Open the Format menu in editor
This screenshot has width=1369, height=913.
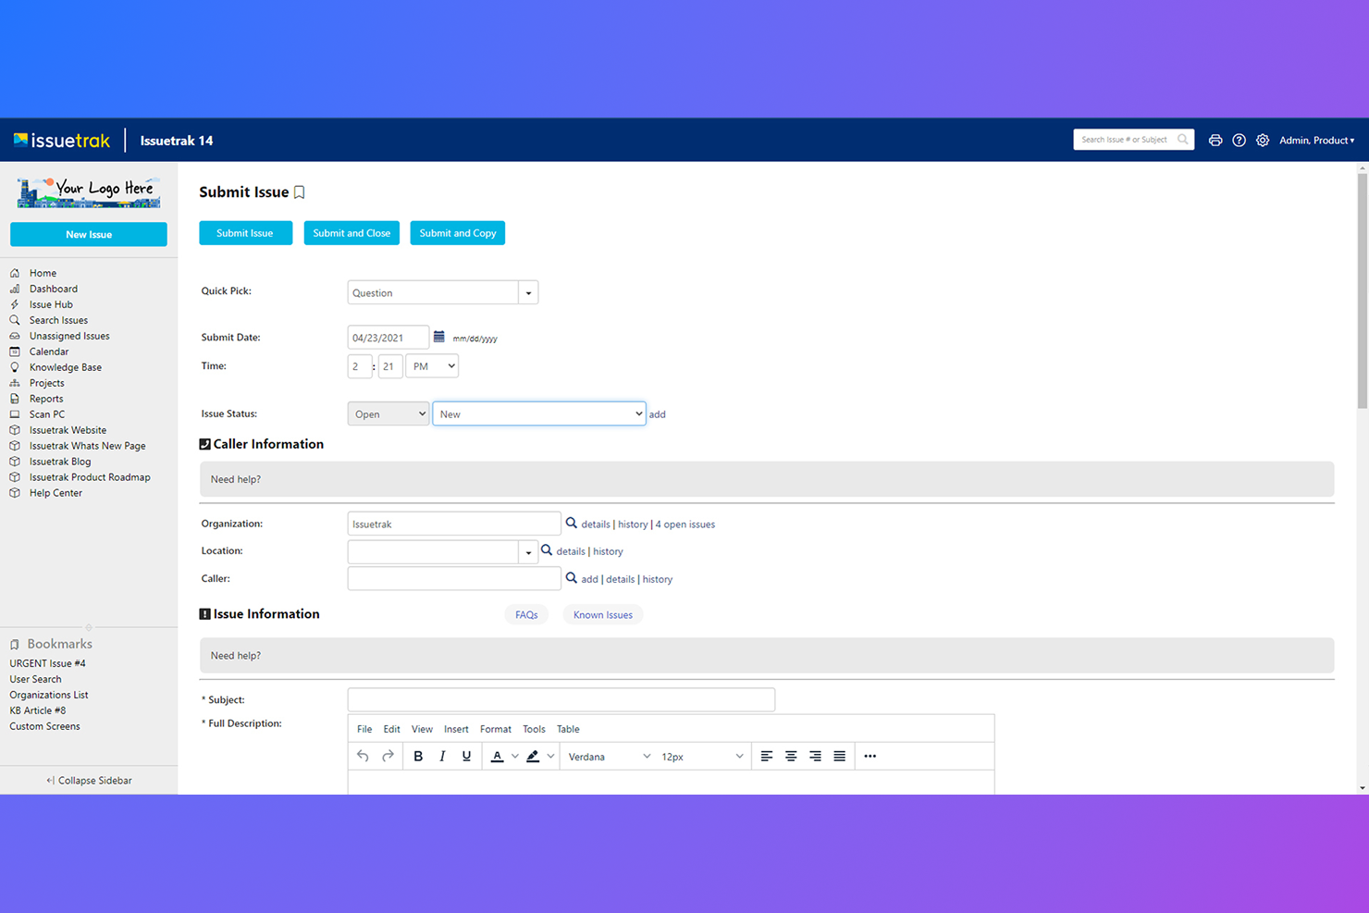495,729
